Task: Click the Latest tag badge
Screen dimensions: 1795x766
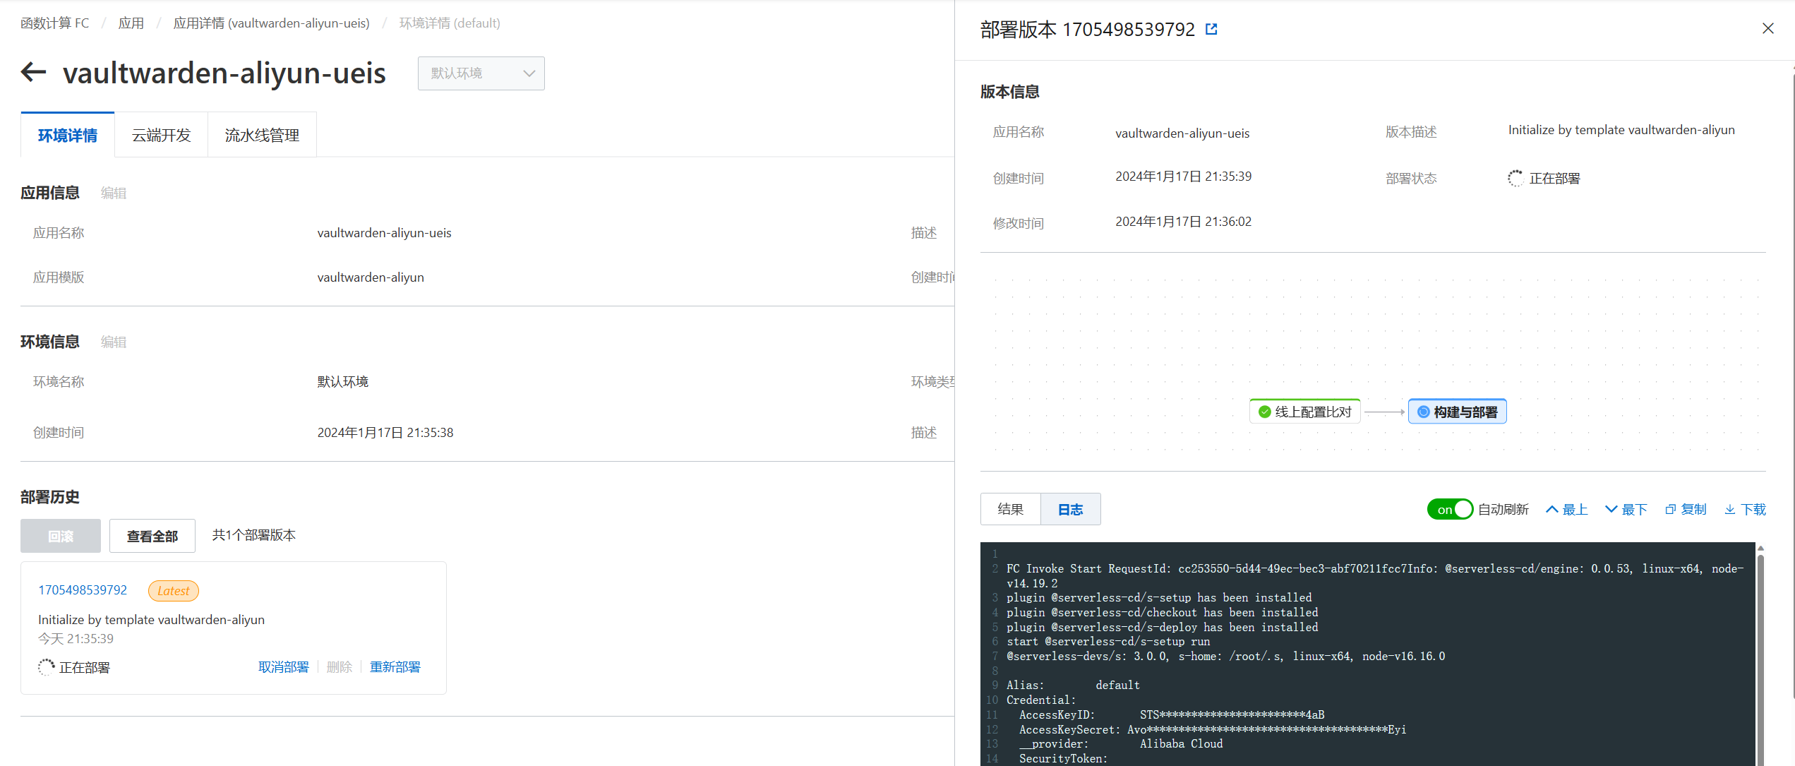Action: [x=174, y=591]
